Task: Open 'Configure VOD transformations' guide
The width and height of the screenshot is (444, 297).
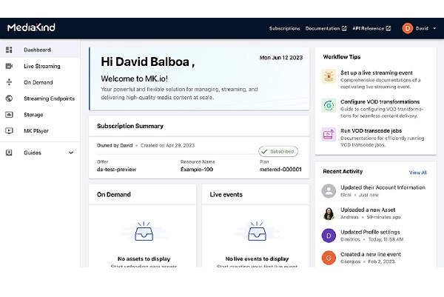Action: tap(380, 101)
